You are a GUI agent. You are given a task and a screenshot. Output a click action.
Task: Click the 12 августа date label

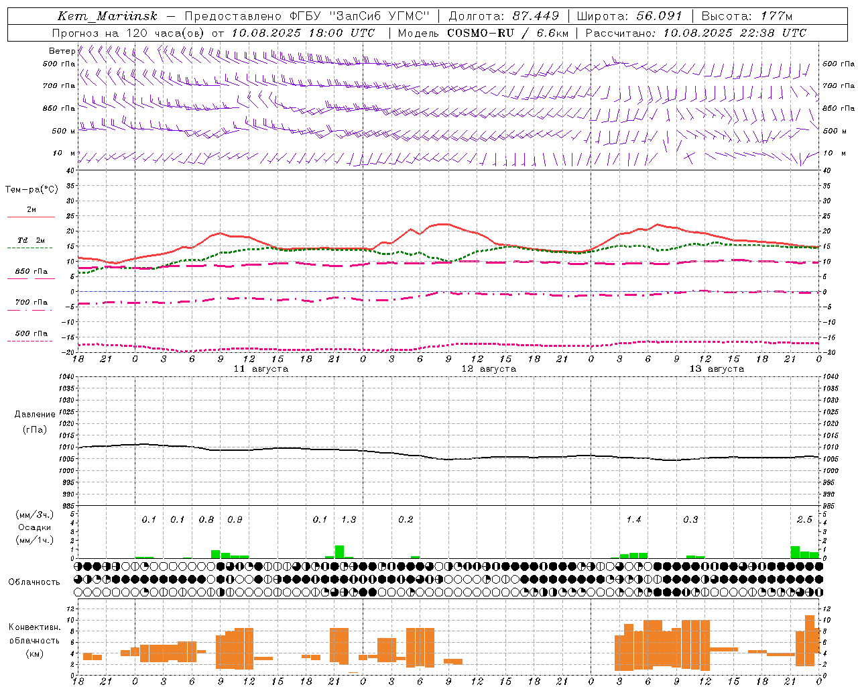pyautogui.click(x=489, y=369)
